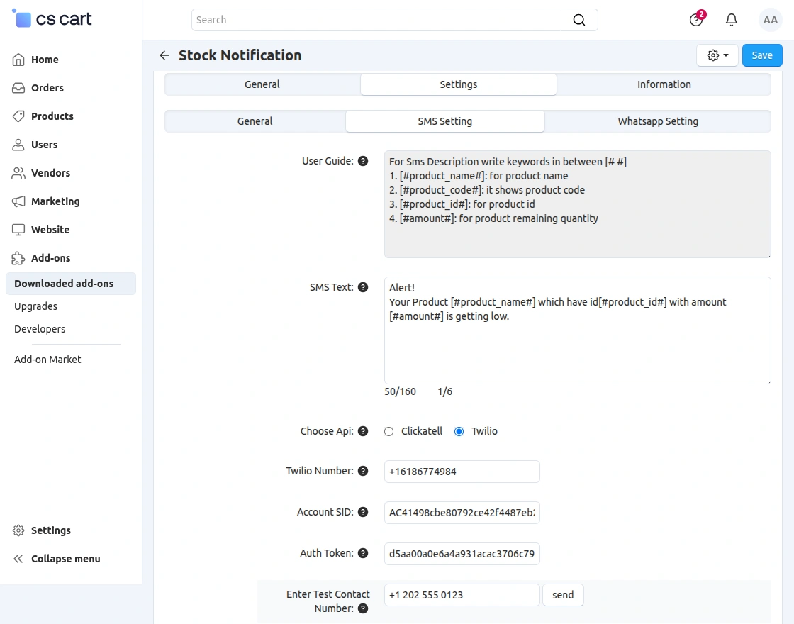Open Marketing in the sidebar
The image size is (794, 624).
click(55, 201)
